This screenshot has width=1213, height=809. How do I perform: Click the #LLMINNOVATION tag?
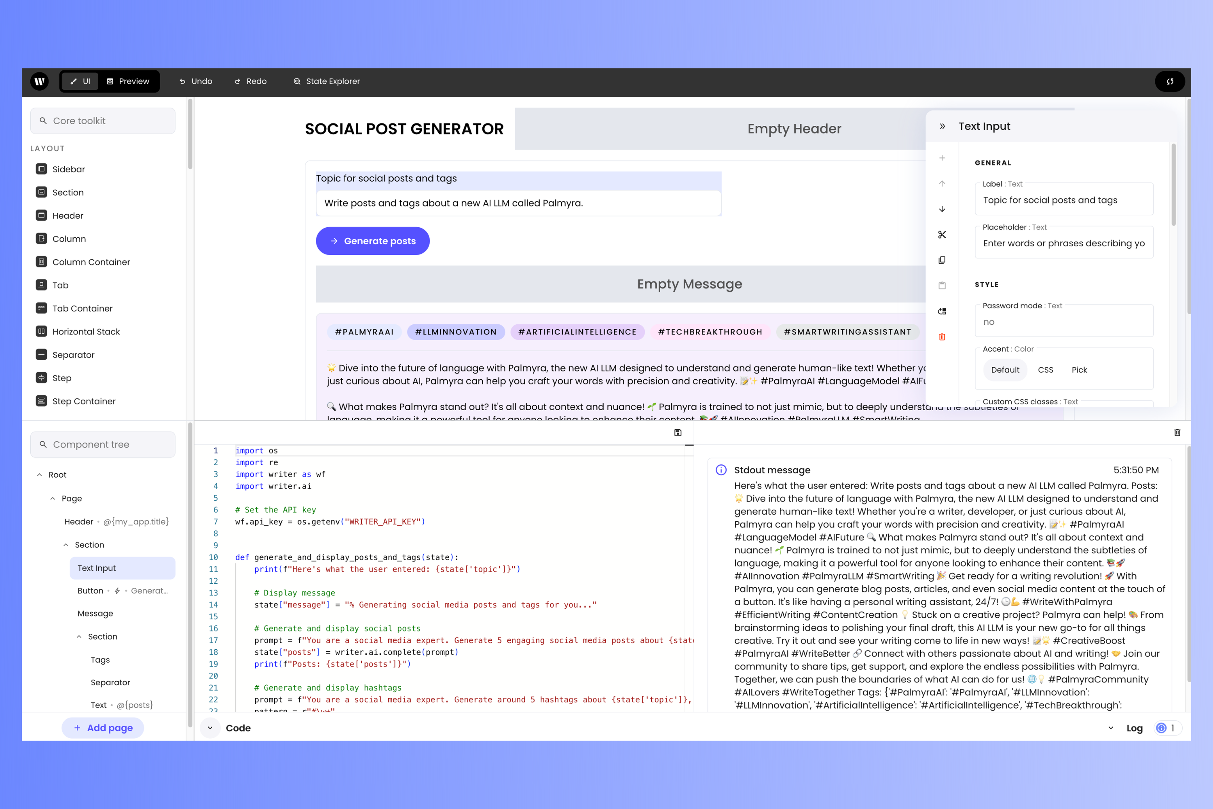click(456, 332)
